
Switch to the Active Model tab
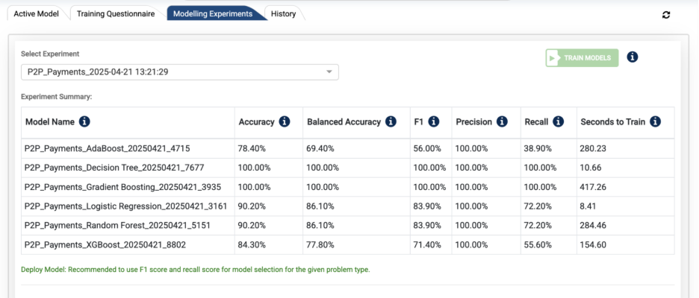(36, 14)
